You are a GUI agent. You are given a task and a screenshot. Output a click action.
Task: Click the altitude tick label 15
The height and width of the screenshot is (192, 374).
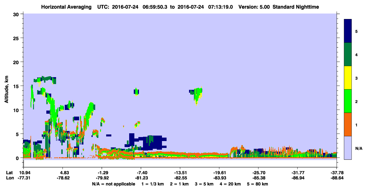[17, 86]
